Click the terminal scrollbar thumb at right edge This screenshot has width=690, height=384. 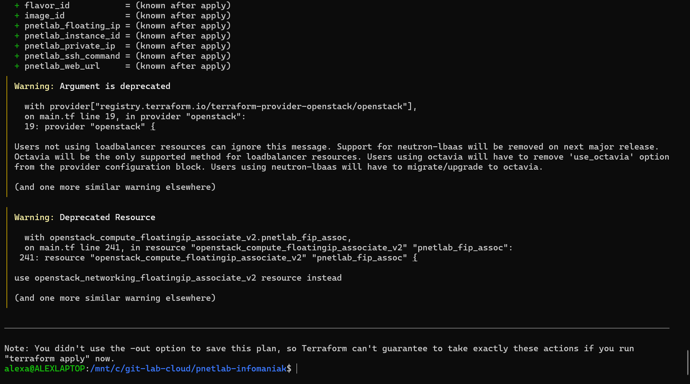click(688, 362)
